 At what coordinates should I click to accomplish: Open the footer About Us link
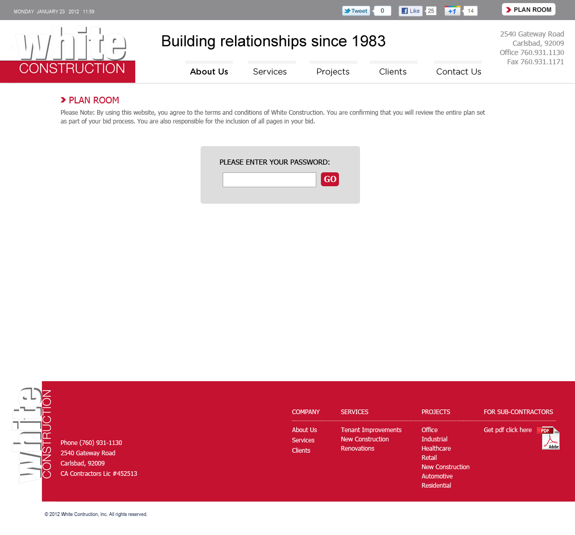[x=304, y=430]
